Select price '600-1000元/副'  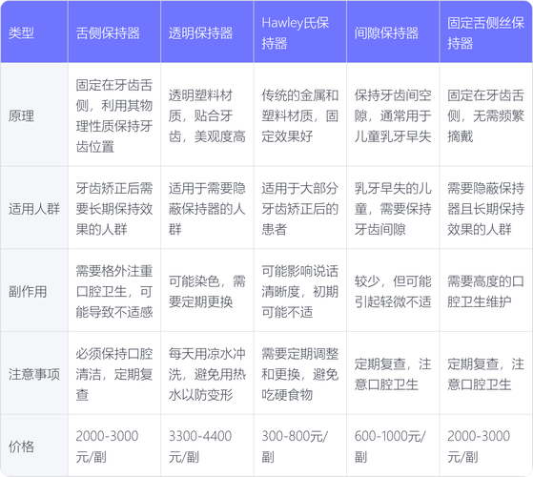point(393,446)
